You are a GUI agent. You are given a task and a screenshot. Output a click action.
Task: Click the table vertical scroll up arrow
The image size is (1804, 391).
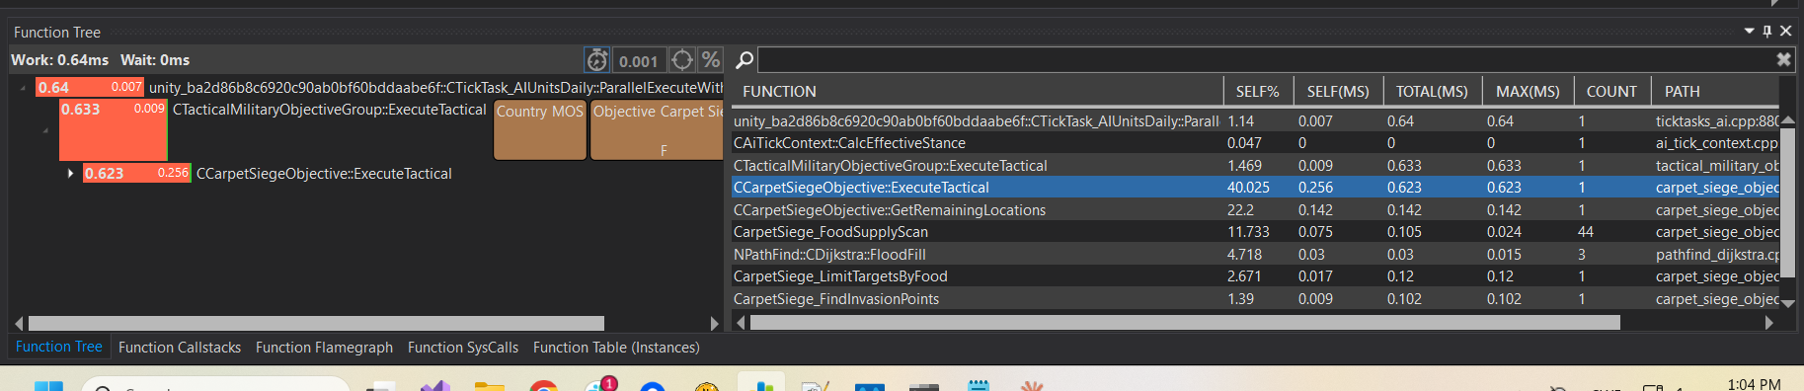1787,119
